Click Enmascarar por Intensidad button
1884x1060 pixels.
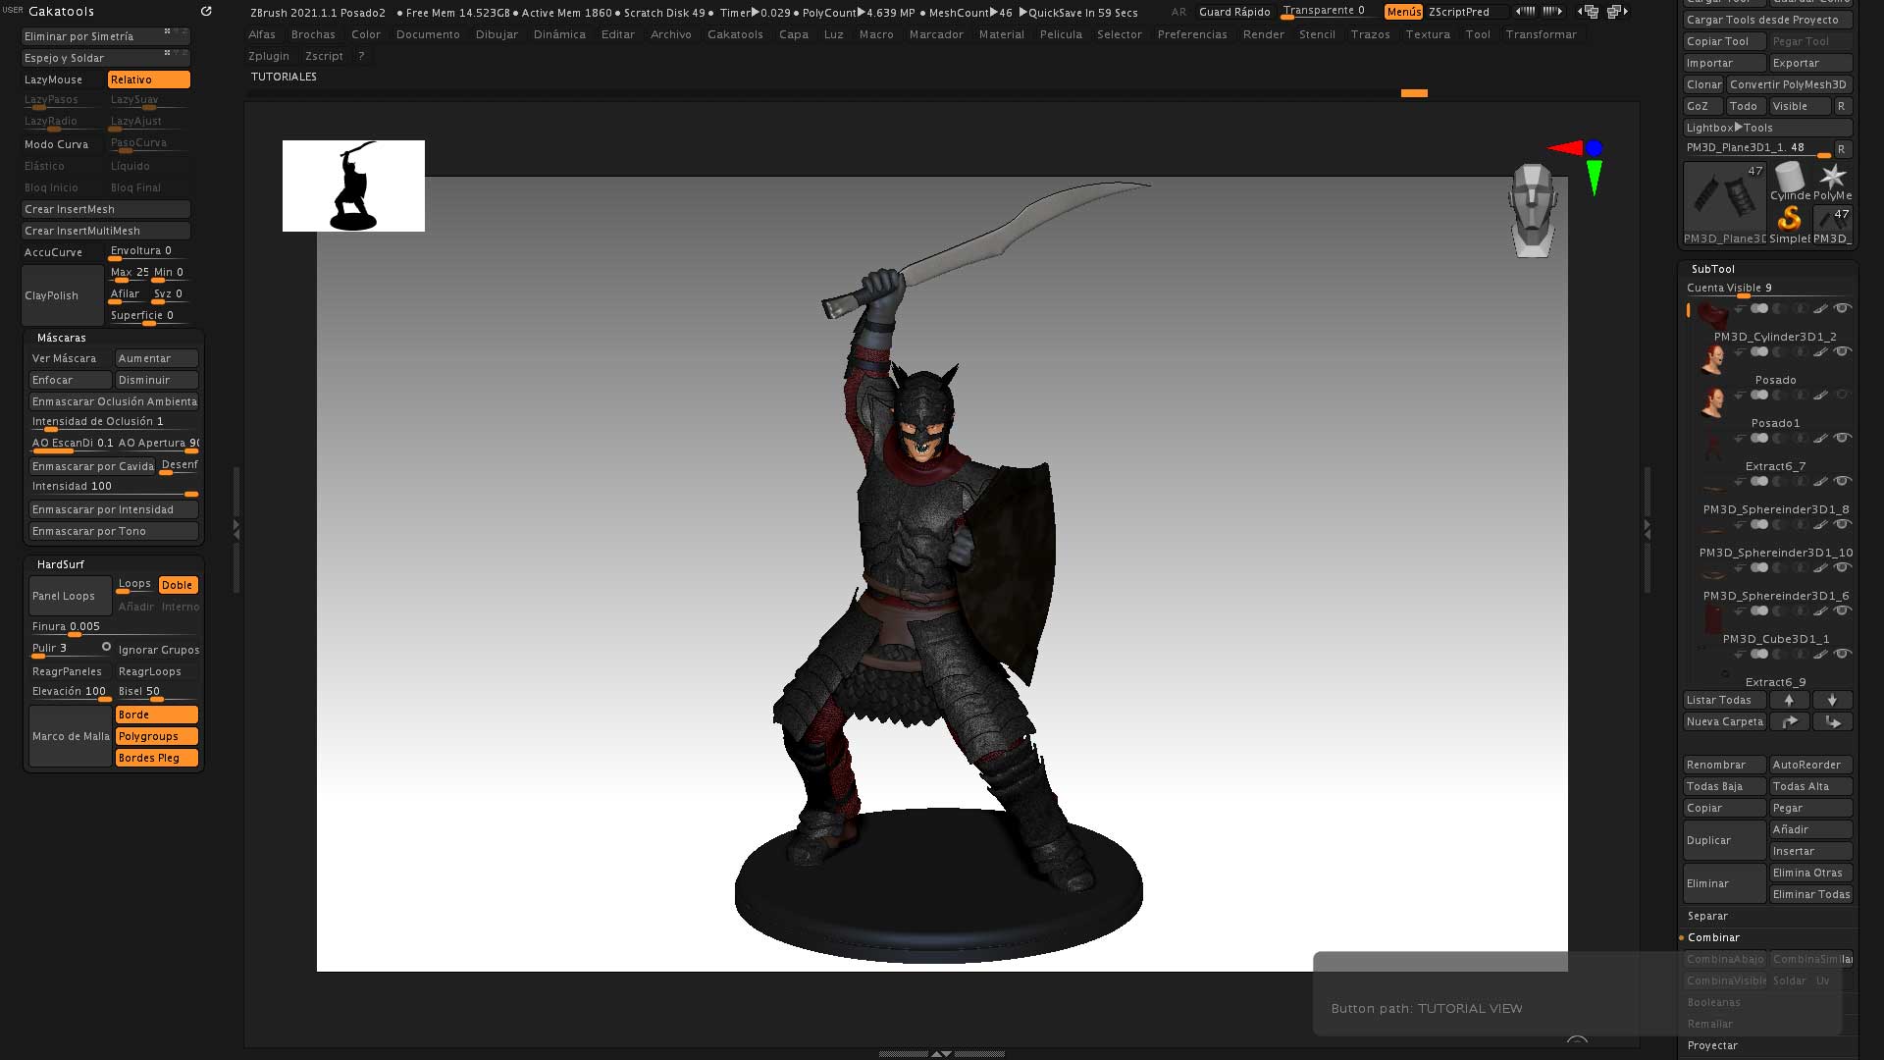click(114, 509)
